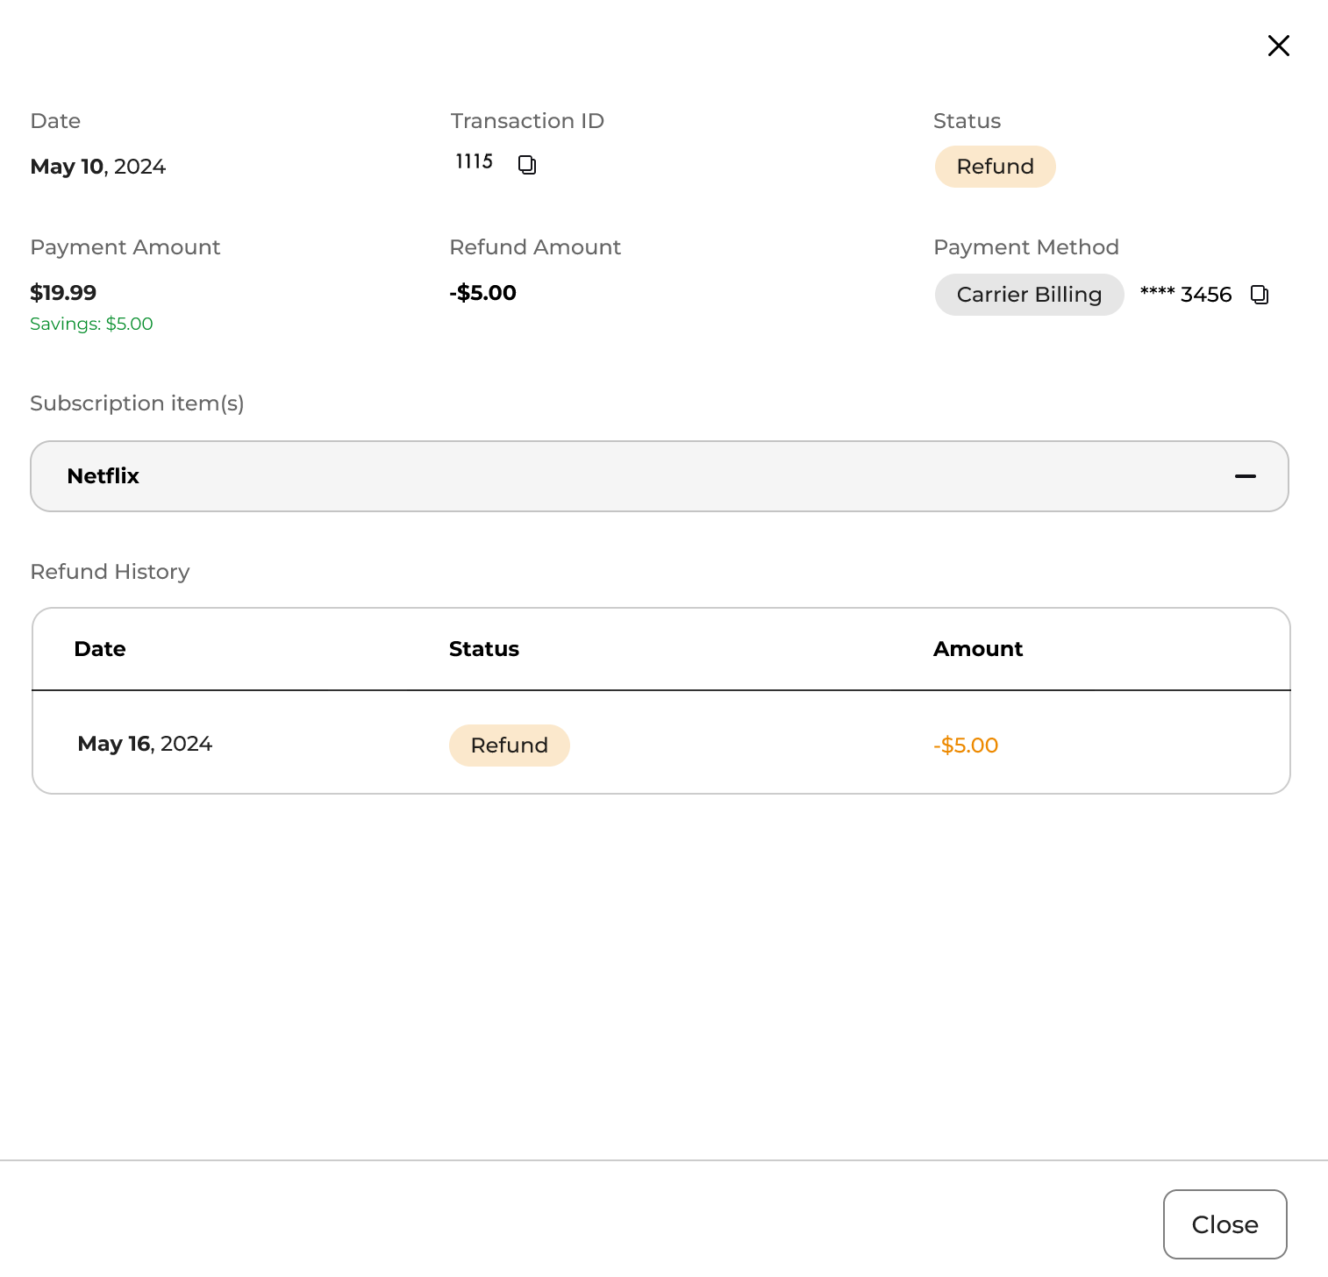Click the Status column header in Refund History

tap(484, 649)
